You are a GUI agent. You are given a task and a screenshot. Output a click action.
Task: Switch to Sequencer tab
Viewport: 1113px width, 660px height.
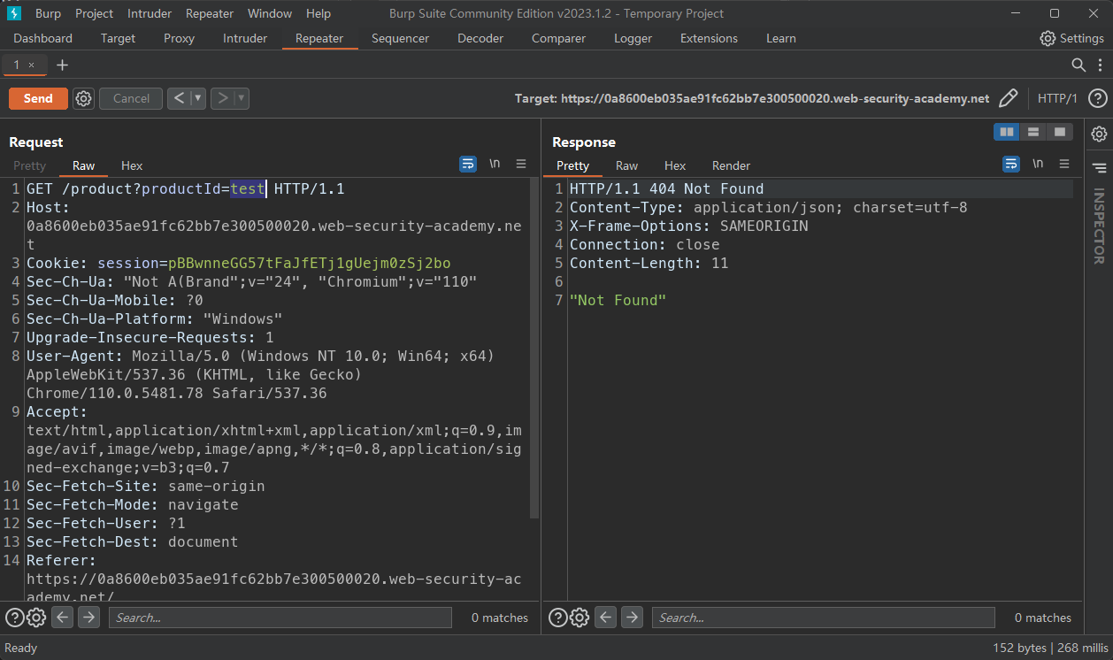400,38
